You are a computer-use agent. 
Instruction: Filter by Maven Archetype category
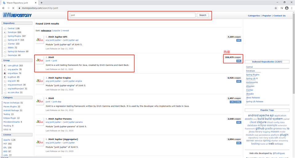coord(11,103)
